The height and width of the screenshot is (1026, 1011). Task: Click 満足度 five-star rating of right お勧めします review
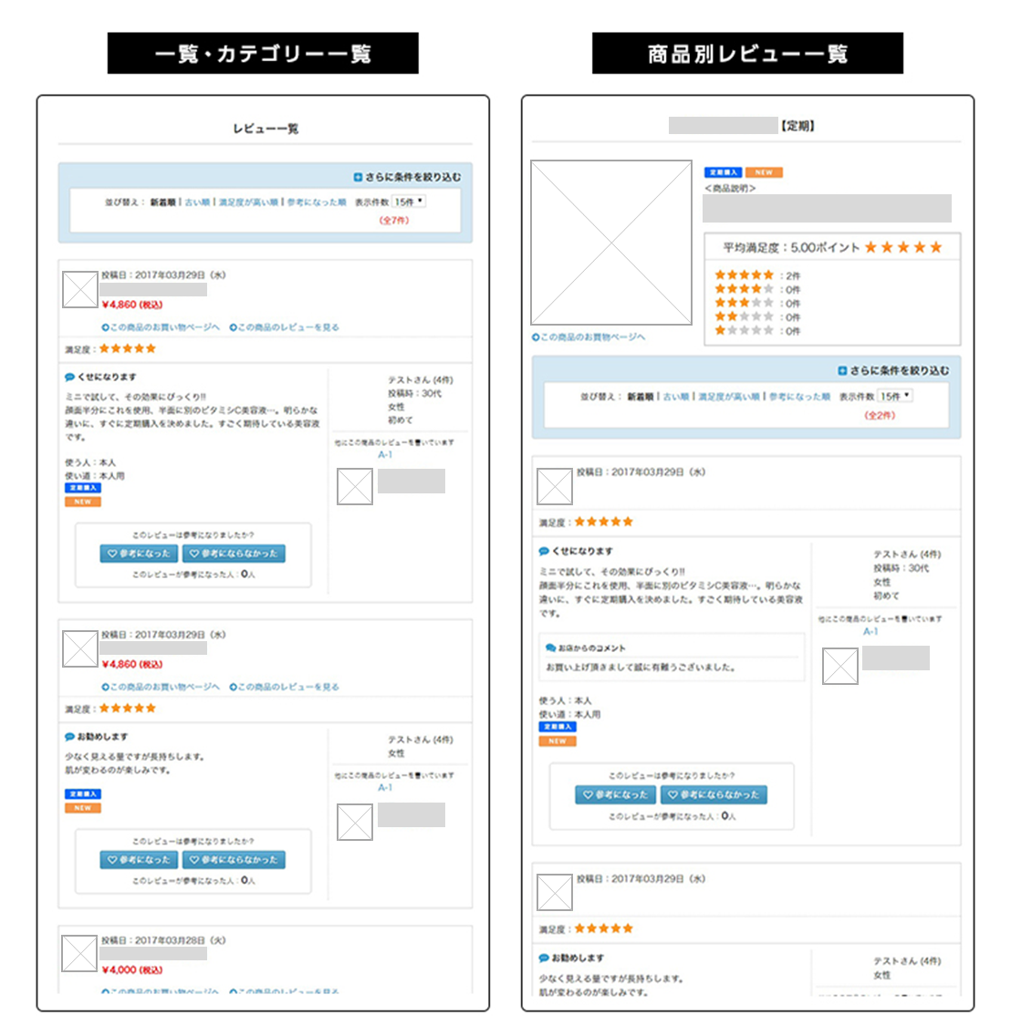coord(604,928)
